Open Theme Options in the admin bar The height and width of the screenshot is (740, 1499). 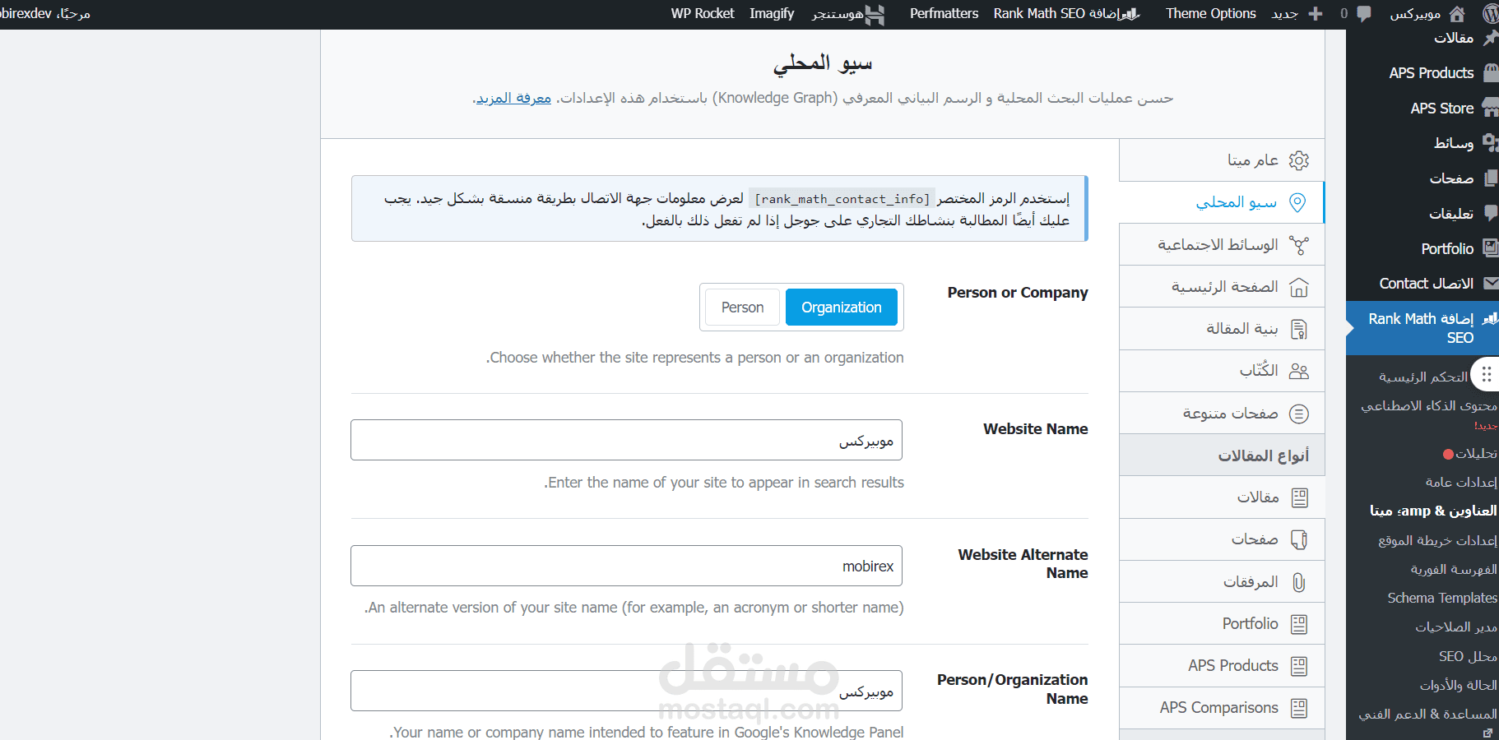pos(1210,13)
